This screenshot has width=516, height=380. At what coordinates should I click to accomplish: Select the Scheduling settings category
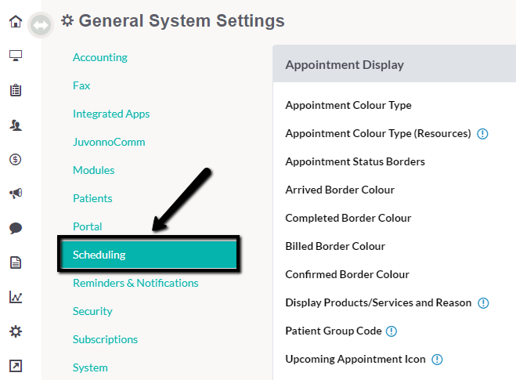coord(149,255)
